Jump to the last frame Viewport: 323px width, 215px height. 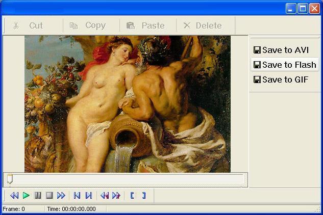click(x=89, y=195)
